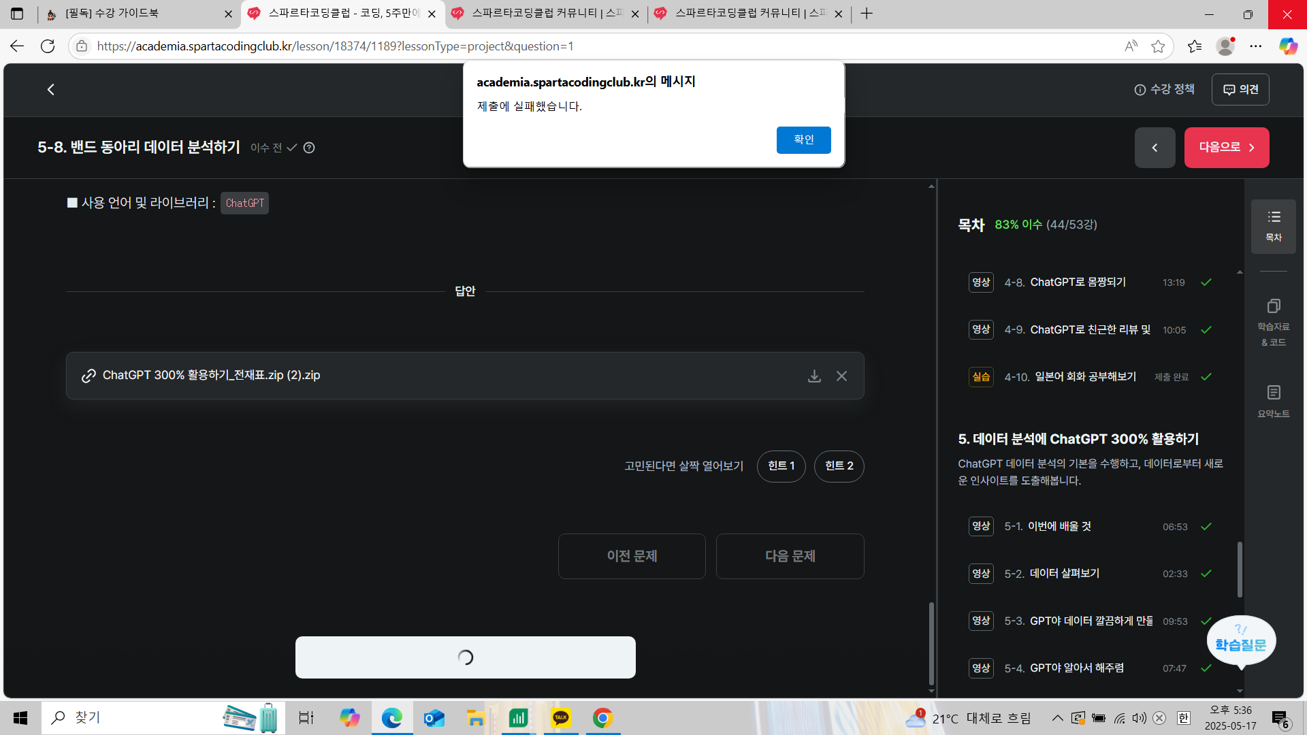Screen dimensions: 1307x735
Task: Open 힌트 2
Action: [839, 466]
